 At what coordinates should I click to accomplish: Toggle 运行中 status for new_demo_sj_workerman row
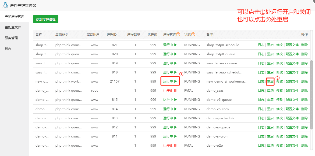click(170, 81)
